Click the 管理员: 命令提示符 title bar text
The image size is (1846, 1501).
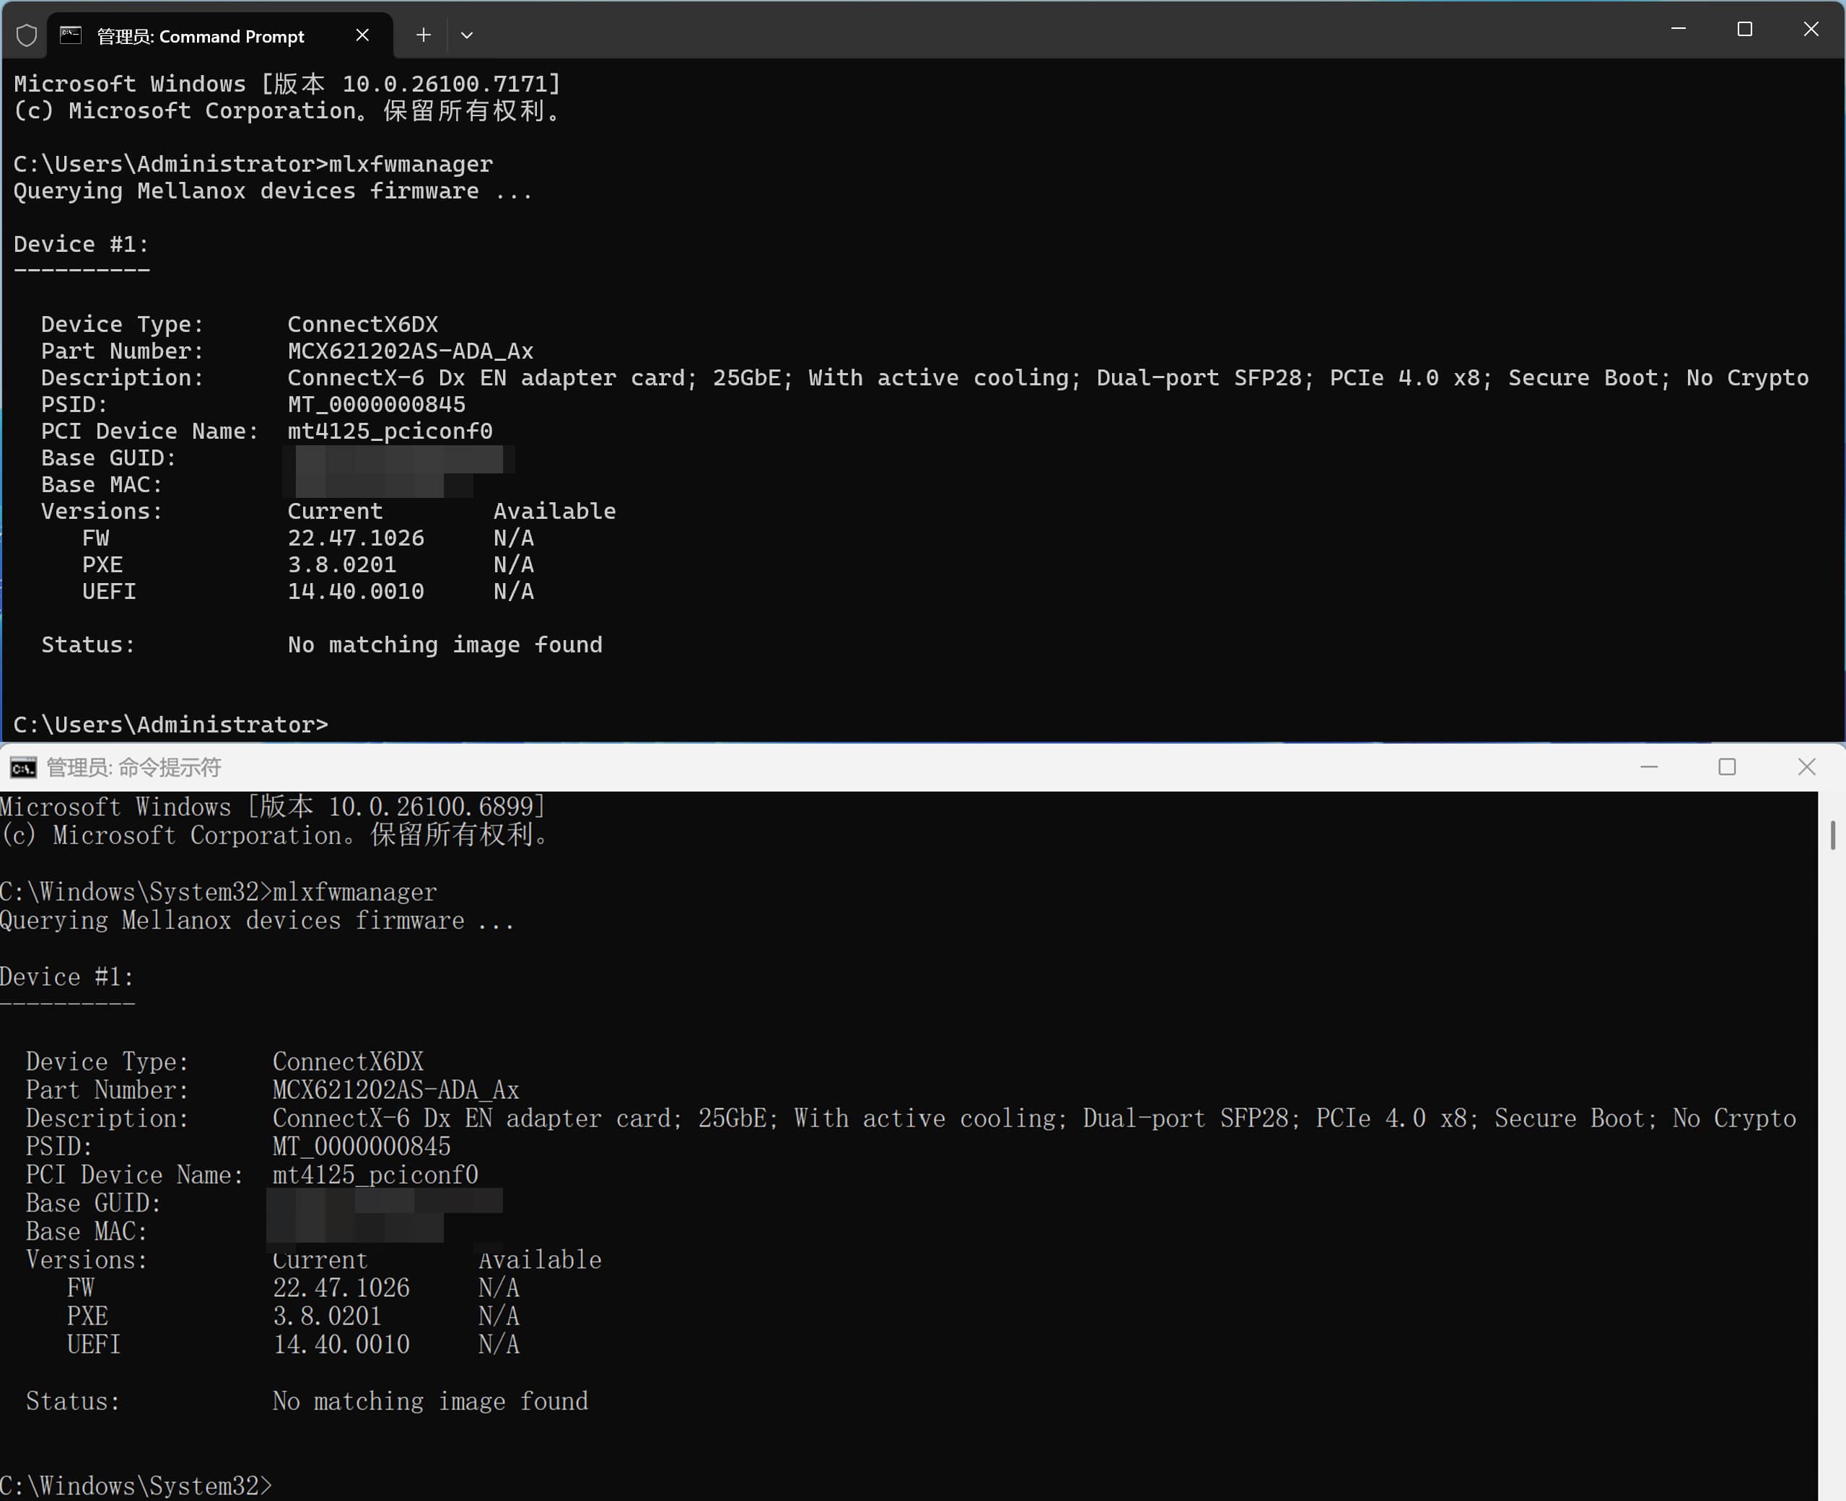pyautogui.click(x=134, y=768)
